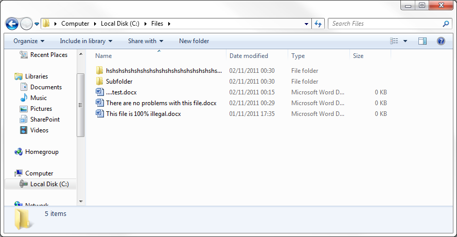Open the Share with menu
This screenshot has height=237, width=457.
pos(146,41)
